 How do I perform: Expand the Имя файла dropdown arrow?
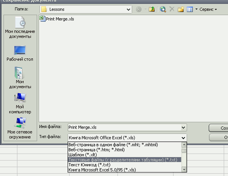183,128
